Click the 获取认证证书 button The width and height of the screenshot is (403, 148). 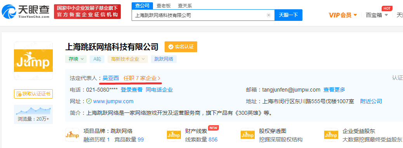[33, 94]
